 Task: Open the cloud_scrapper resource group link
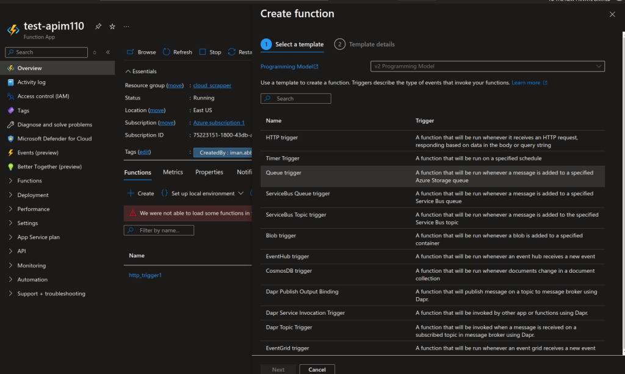pyautogui.click(x=212, y=85)
